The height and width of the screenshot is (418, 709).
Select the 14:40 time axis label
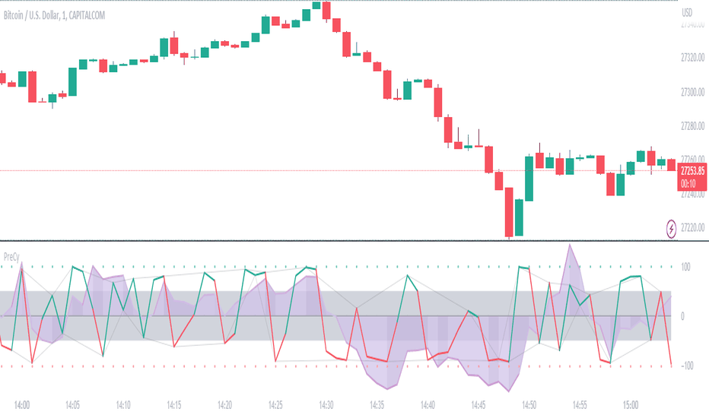point(428,407)
